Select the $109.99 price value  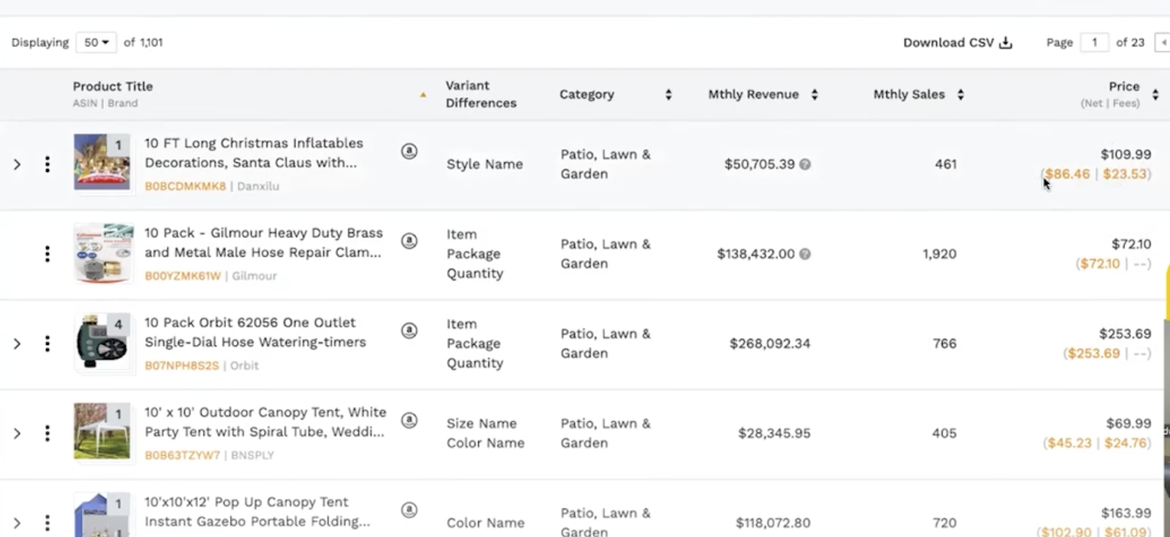(x=1125, y=154)
